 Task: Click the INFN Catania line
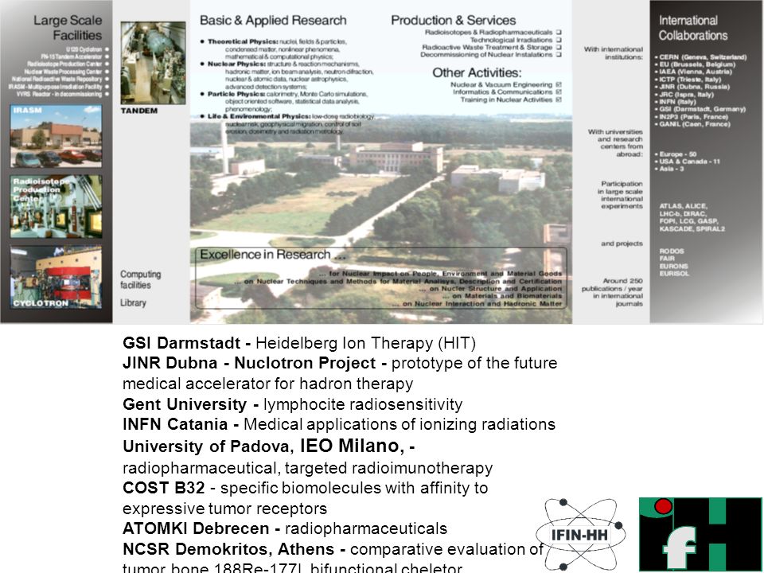click(x=339, y=424)
